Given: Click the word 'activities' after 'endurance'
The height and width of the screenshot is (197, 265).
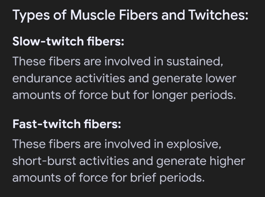Looking at the screenshot, I should click(100, 78).
